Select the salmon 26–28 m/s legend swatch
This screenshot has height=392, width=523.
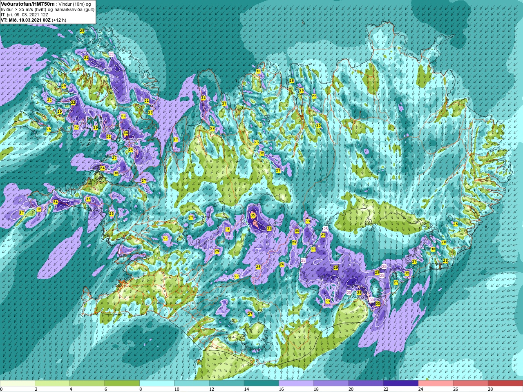471,383
